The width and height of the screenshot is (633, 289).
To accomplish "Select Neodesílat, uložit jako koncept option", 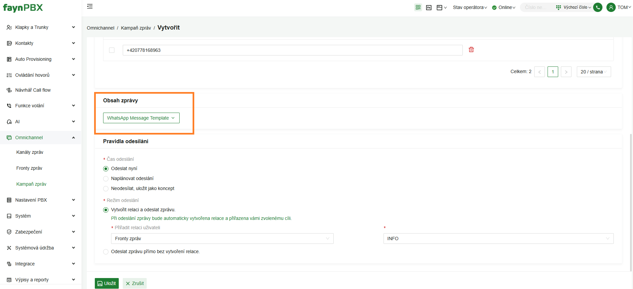I will [x=106, y=189].
